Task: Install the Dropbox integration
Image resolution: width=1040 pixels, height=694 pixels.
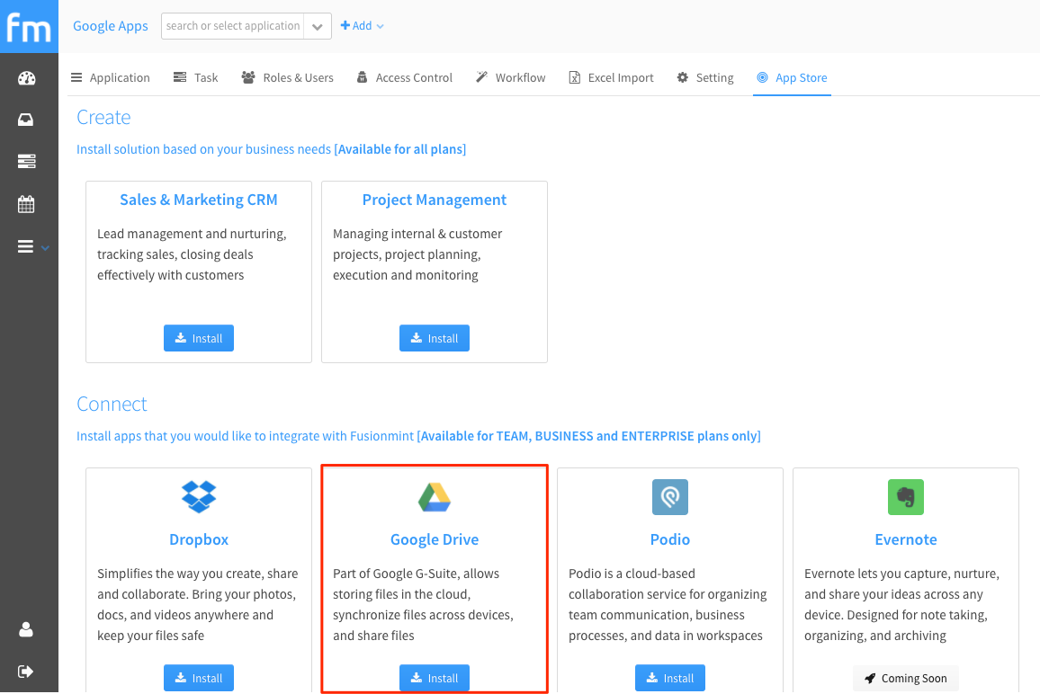Action: pyautogui.click(x=199, y=678)
